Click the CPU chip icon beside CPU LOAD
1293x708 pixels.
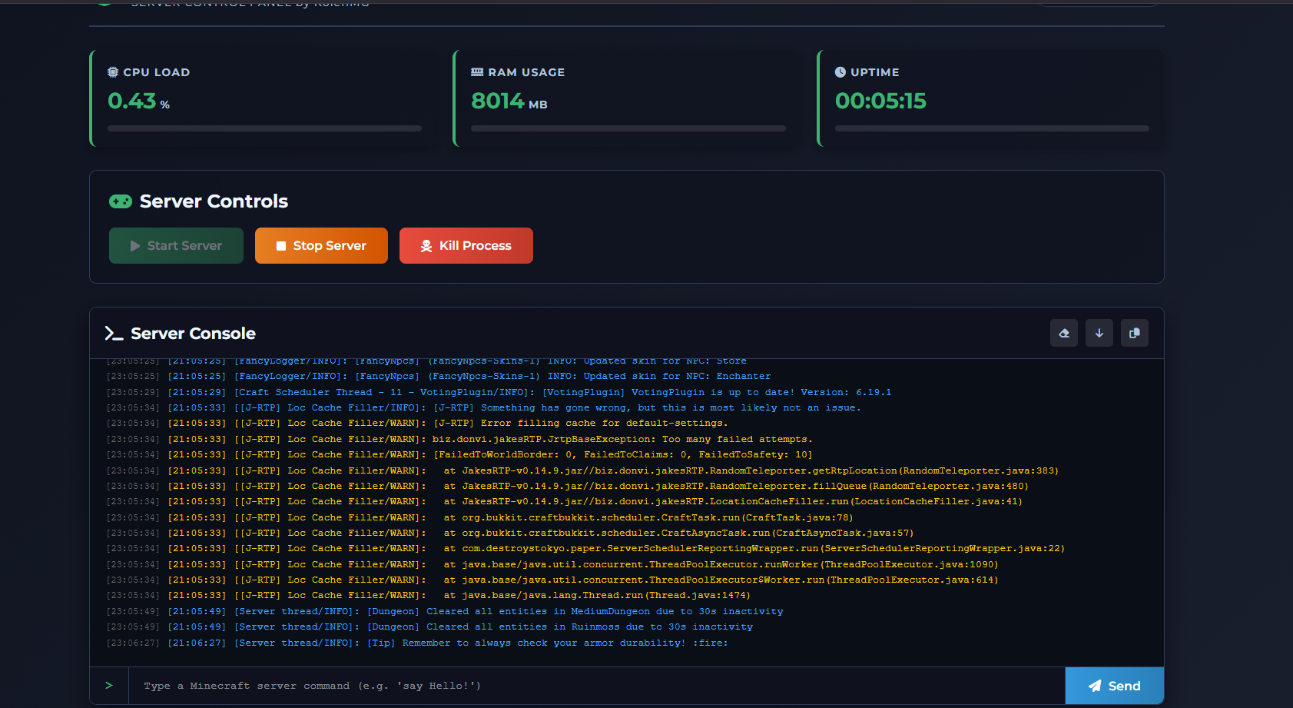pyautogui.click(x=113, y=72)
